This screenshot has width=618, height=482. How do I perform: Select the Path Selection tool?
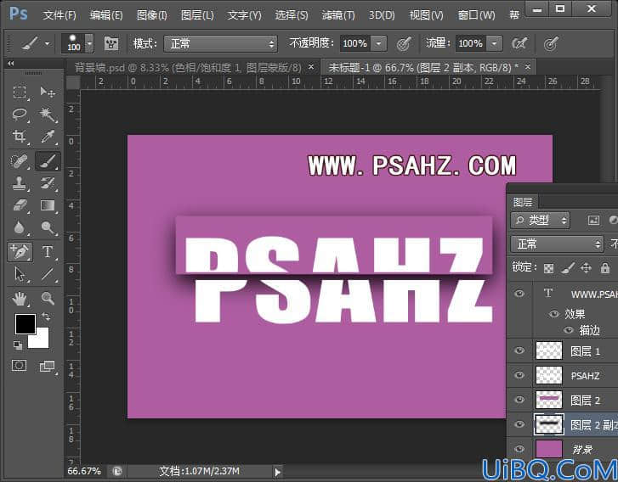tap(20, 274)
